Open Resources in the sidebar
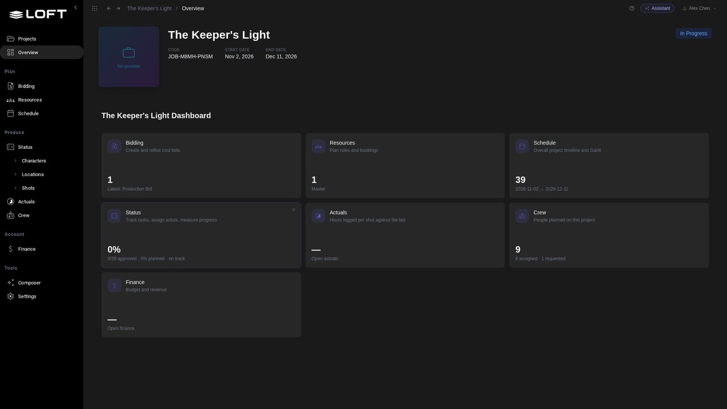This screenshot has height=409, width=727. (41, 100)
